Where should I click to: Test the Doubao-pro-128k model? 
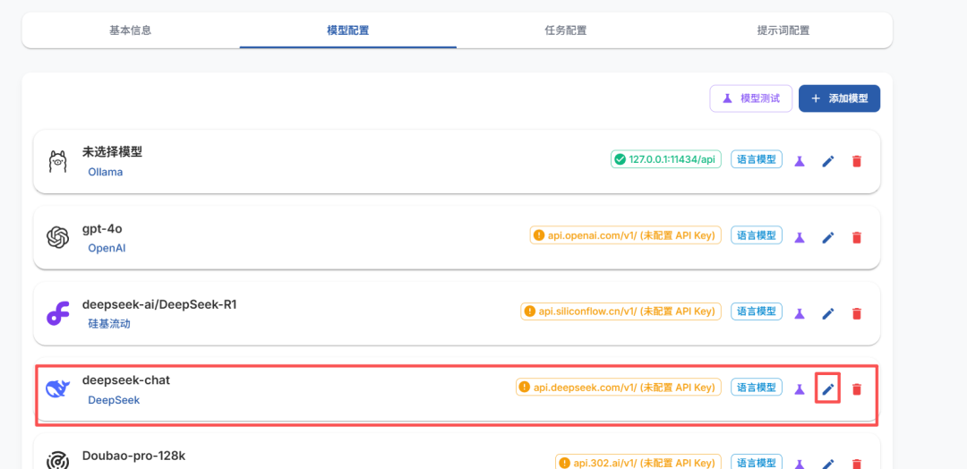[x=800, y=463]
